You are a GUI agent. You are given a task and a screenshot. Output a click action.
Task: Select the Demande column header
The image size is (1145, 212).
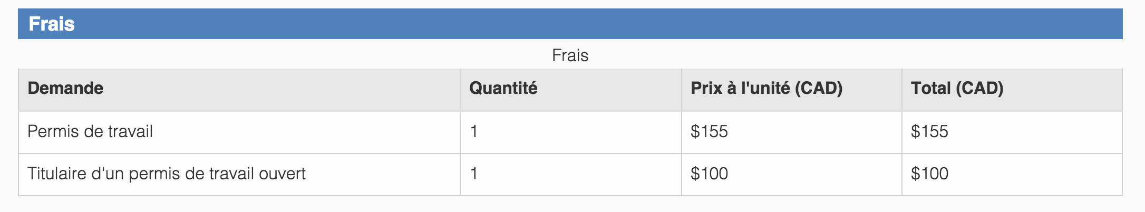pyautogui.click(x=65, y=88)
